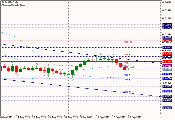Select the 0.72048 price level tag

pos(167,25)
